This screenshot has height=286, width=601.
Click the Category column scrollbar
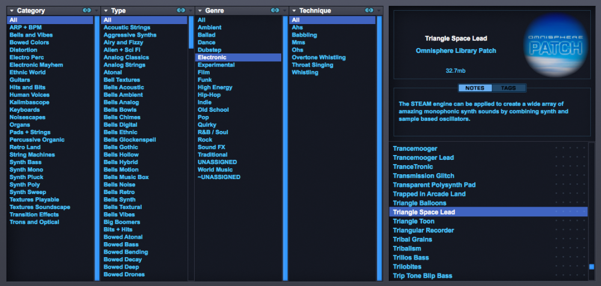[97, 148]
